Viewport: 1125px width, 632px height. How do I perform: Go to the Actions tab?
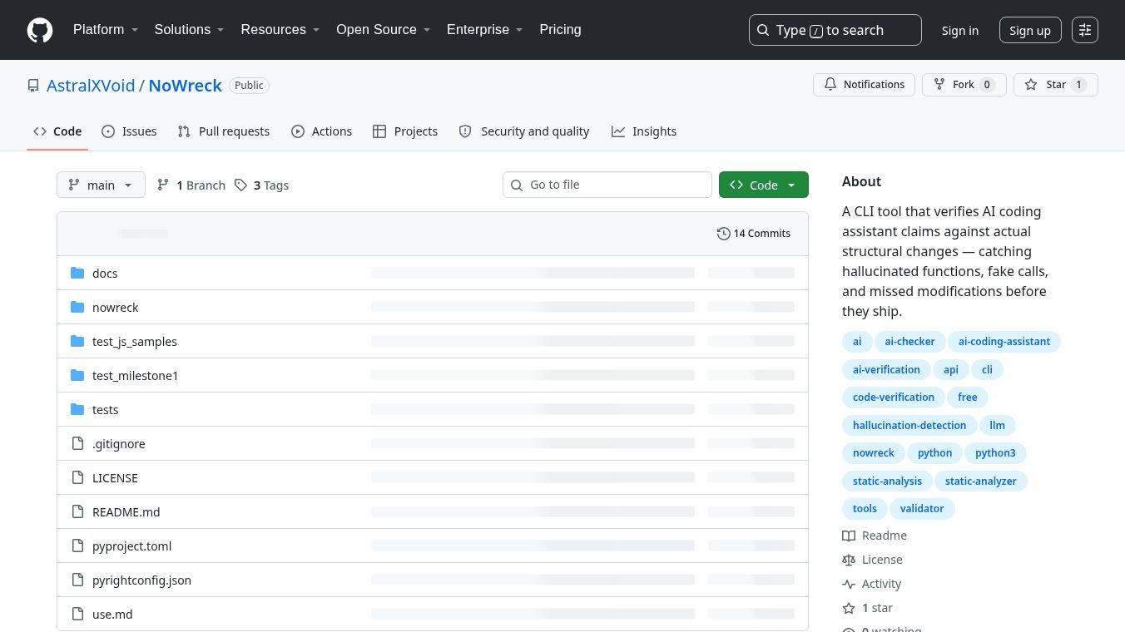(x=321, y=131)
